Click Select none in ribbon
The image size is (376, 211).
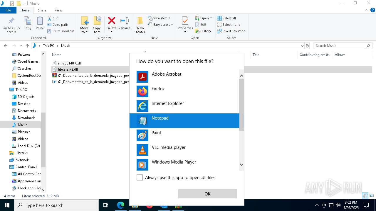229,25
